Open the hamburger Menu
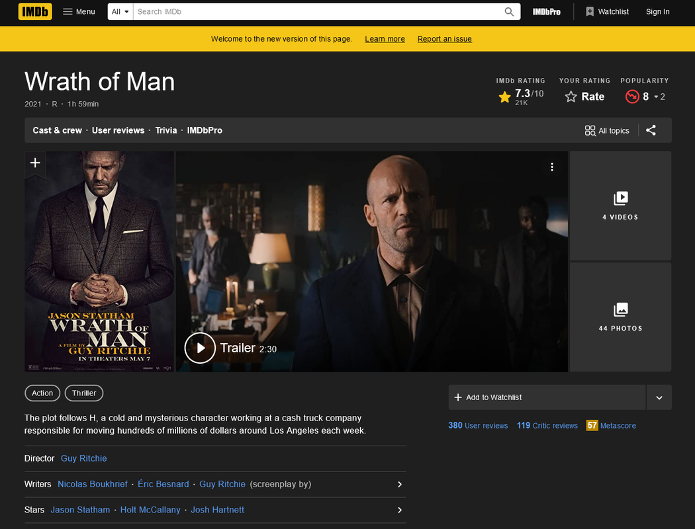The width and height of the screenshot is (695, 529). [x=79, y=11]
